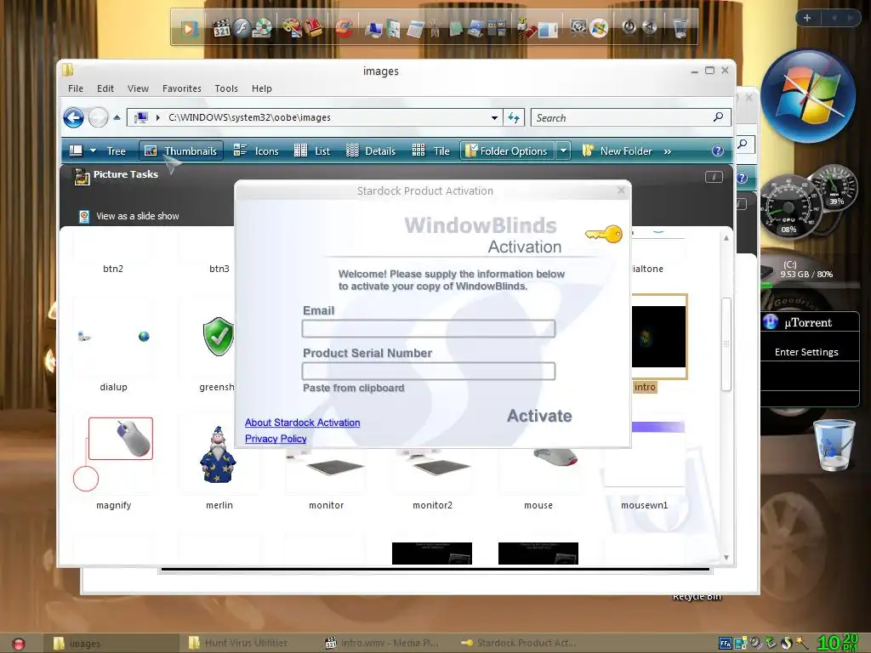
Task: Select the magnify thumbnail
Action: (113, 456)
